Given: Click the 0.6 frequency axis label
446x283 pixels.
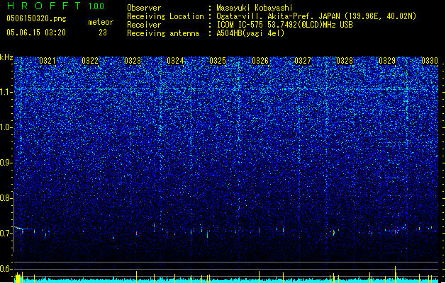Looking at the screenshot, I should (6, 269).
